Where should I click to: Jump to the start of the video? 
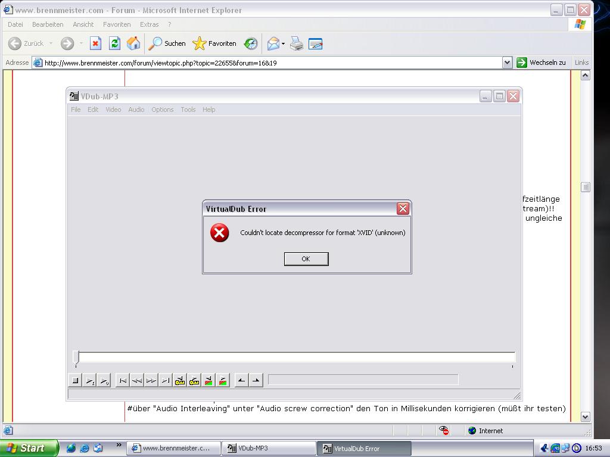click(123, 380)
